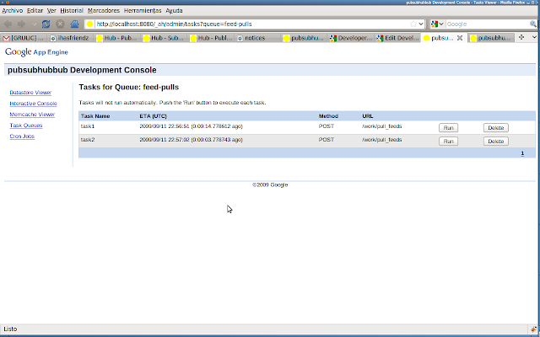Click the new tab plus icon

(521, 37)
